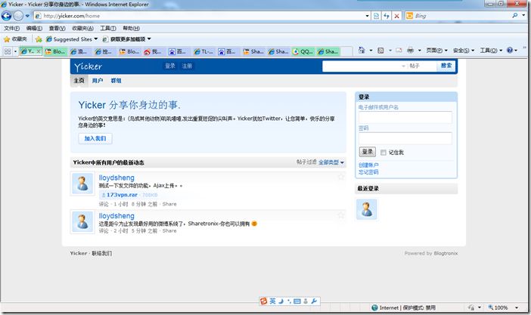Screen dimensions: 531x315
Task: Click the Feeds icon in command bar
Action: 380,51
